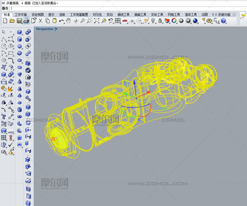
Task: Toggle object visibility with the lightbulb icon
Action: pos(153,21)
